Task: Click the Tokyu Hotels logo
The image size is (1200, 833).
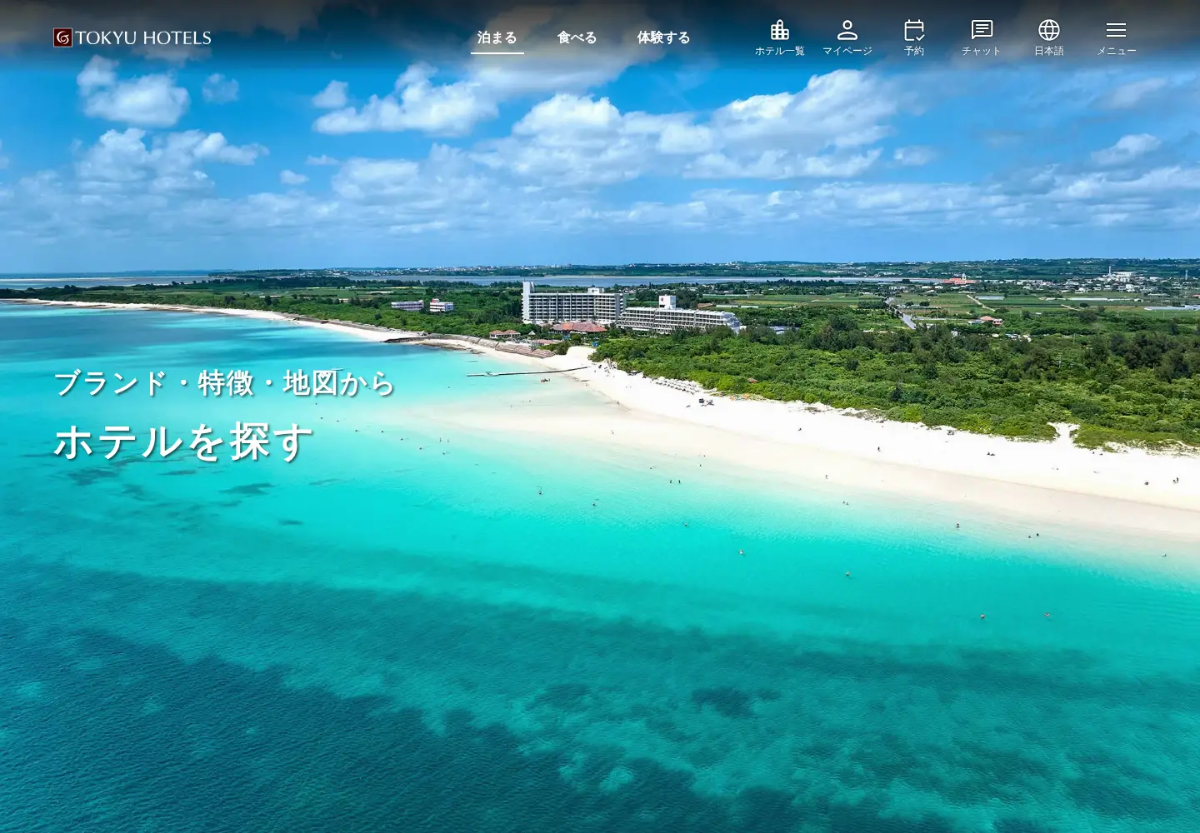Action: coord(132,37)
